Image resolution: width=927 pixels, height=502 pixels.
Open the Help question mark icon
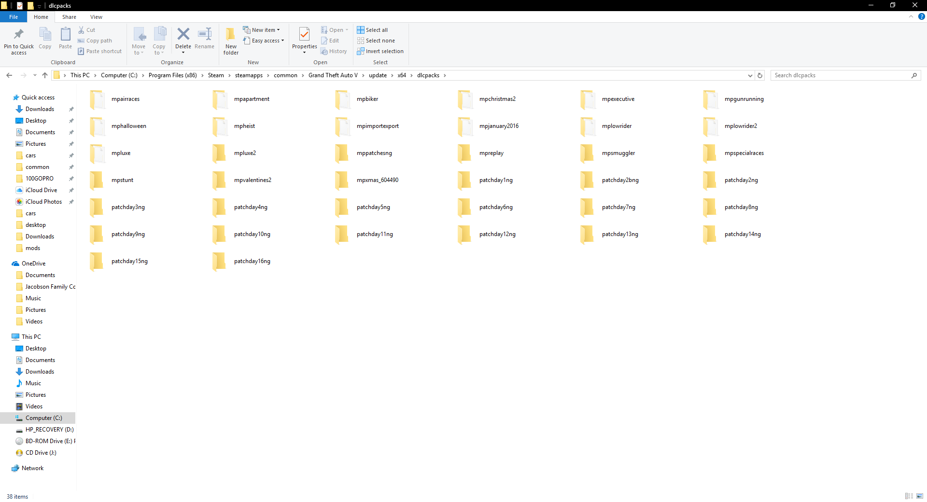[921, 16]
